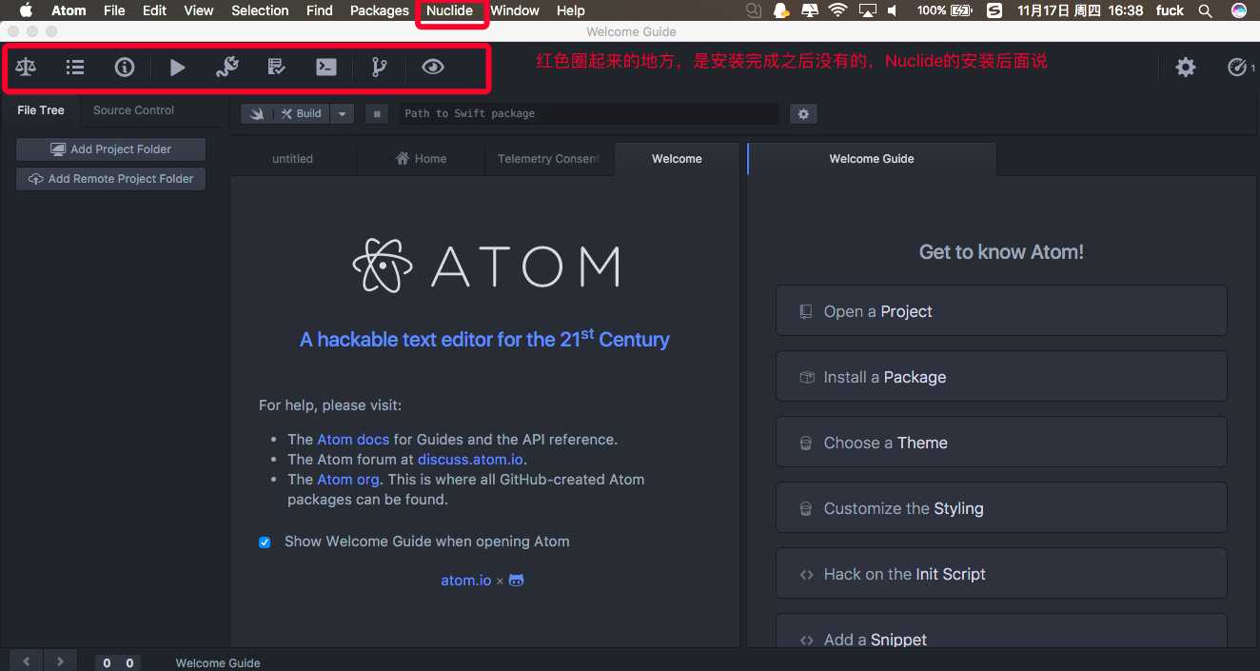Open the discuss.atom.io link
This screenshot has width=1260, height=671.
pos(470,460)
